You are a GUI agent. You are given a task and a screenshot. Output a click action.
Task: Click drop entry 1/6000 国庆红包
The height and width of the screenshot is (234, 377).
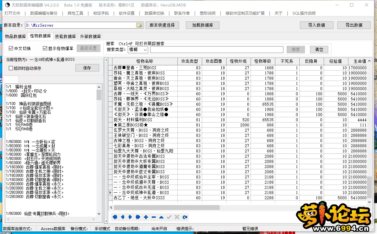point(21,95)
